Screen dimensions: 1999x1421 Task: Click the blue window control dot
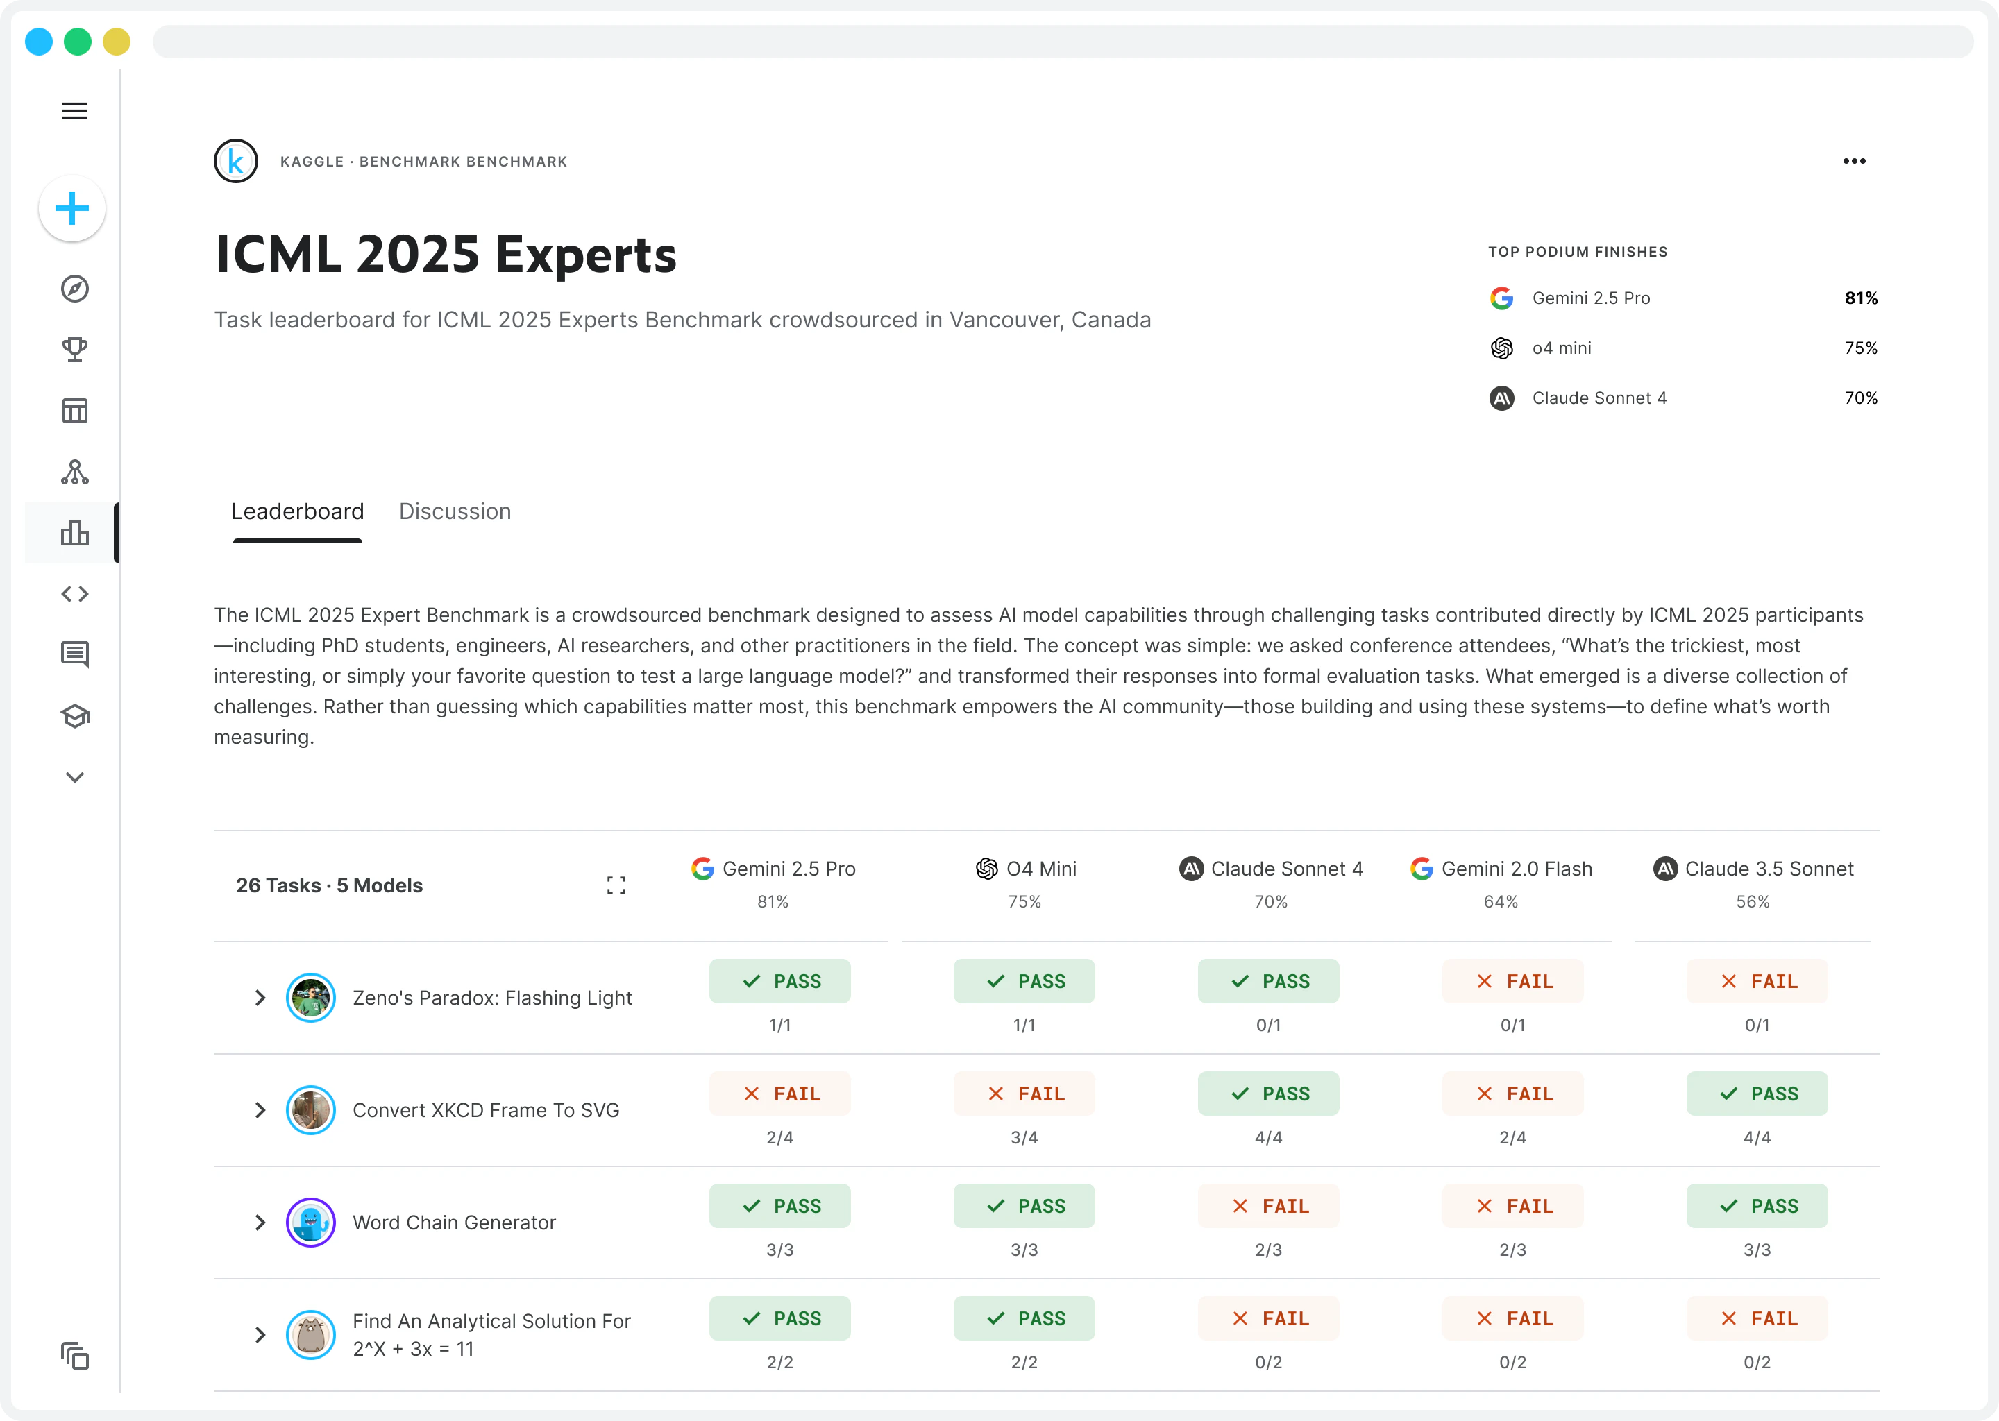coord(38,41)
